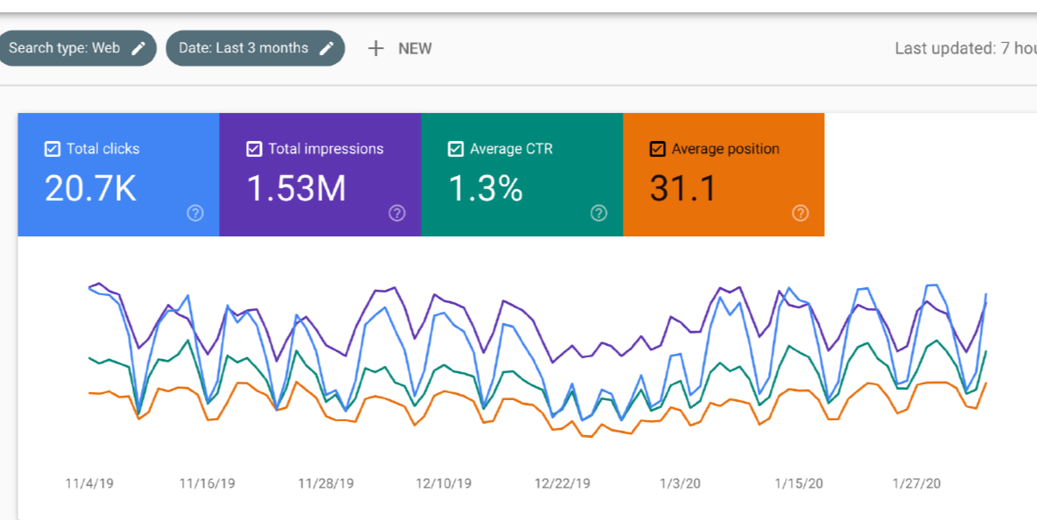Click the 11/28/19 axis date label

point(326,483)
